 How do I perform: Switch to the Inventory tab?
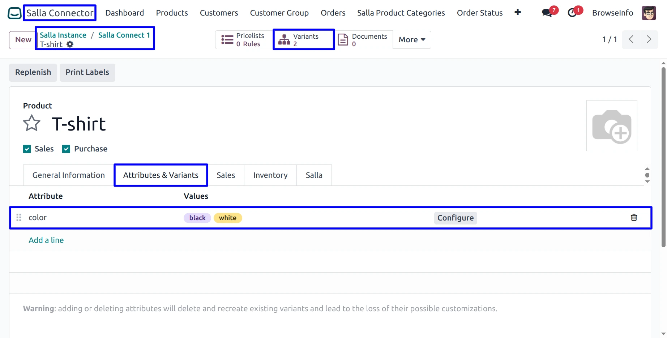click(x=270, y=175)
